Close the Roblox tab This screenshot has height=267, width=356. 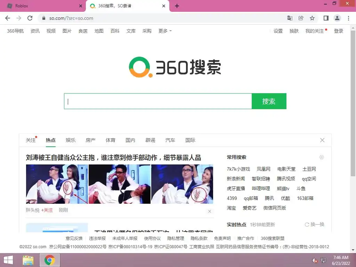(81, 6)
